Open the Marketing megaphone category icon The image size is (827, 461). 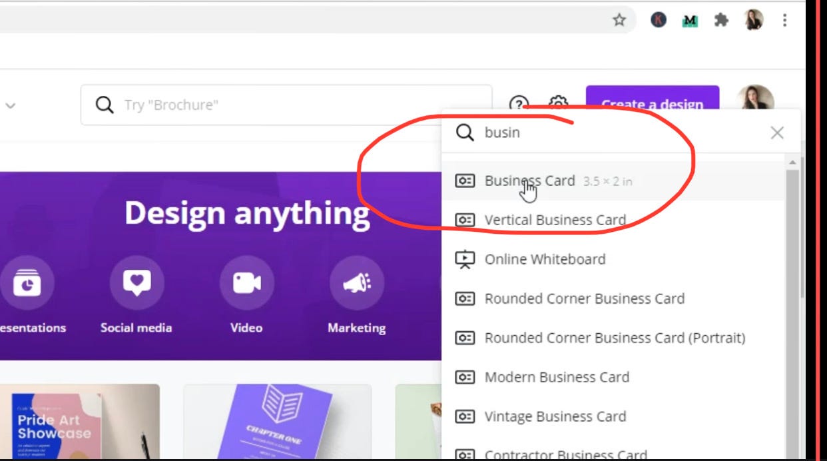356,282
